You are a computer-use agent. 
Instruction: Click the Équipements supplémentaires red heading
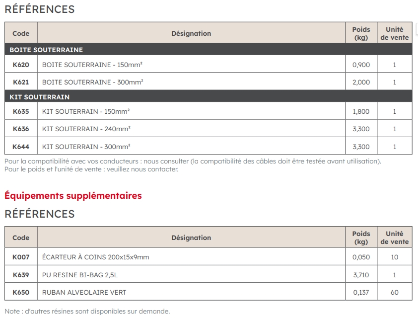(73, 196)
